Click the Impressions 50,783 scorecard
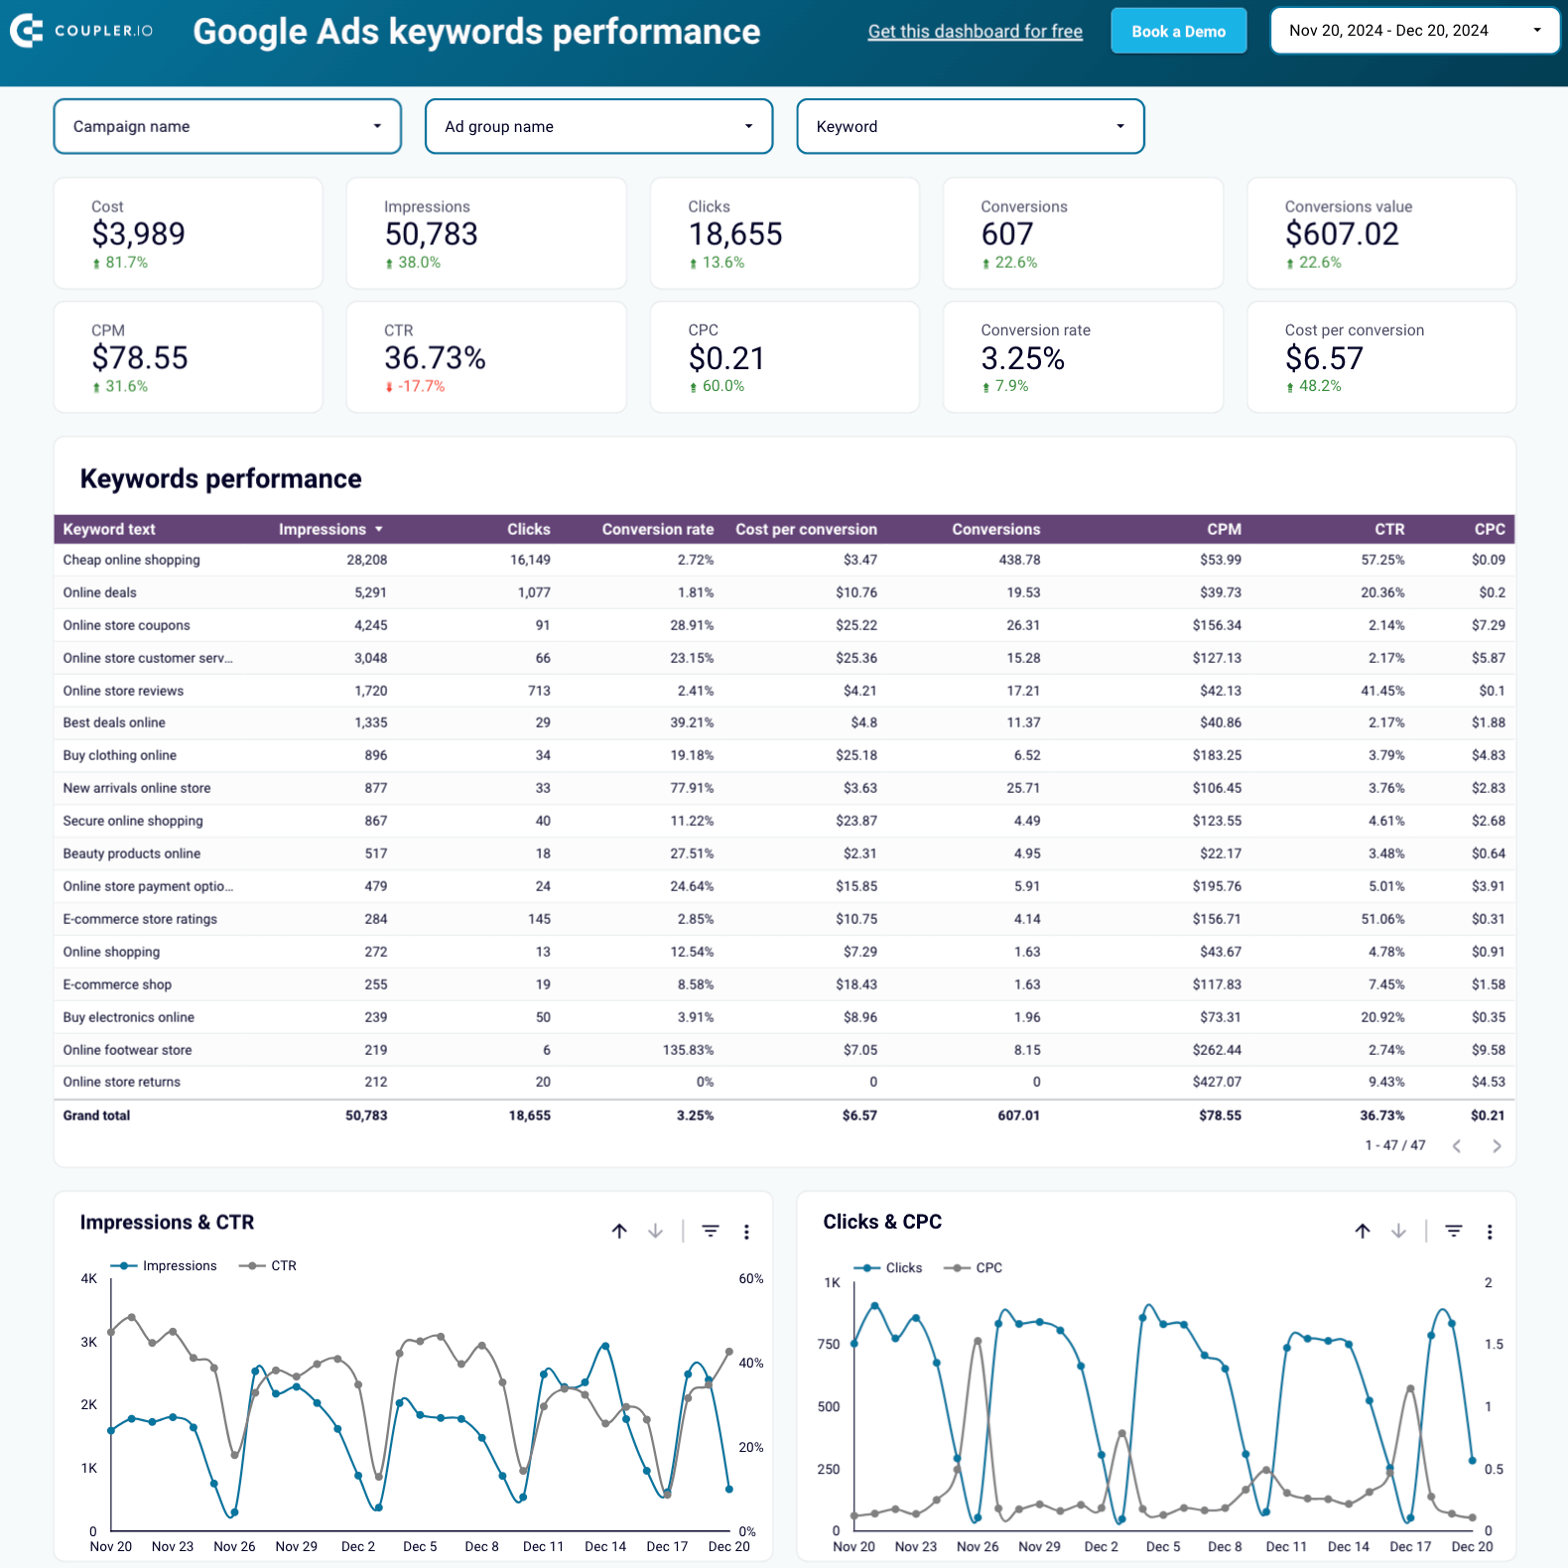The width and height of the screenshot is (1568, 1568). (486, 233)
